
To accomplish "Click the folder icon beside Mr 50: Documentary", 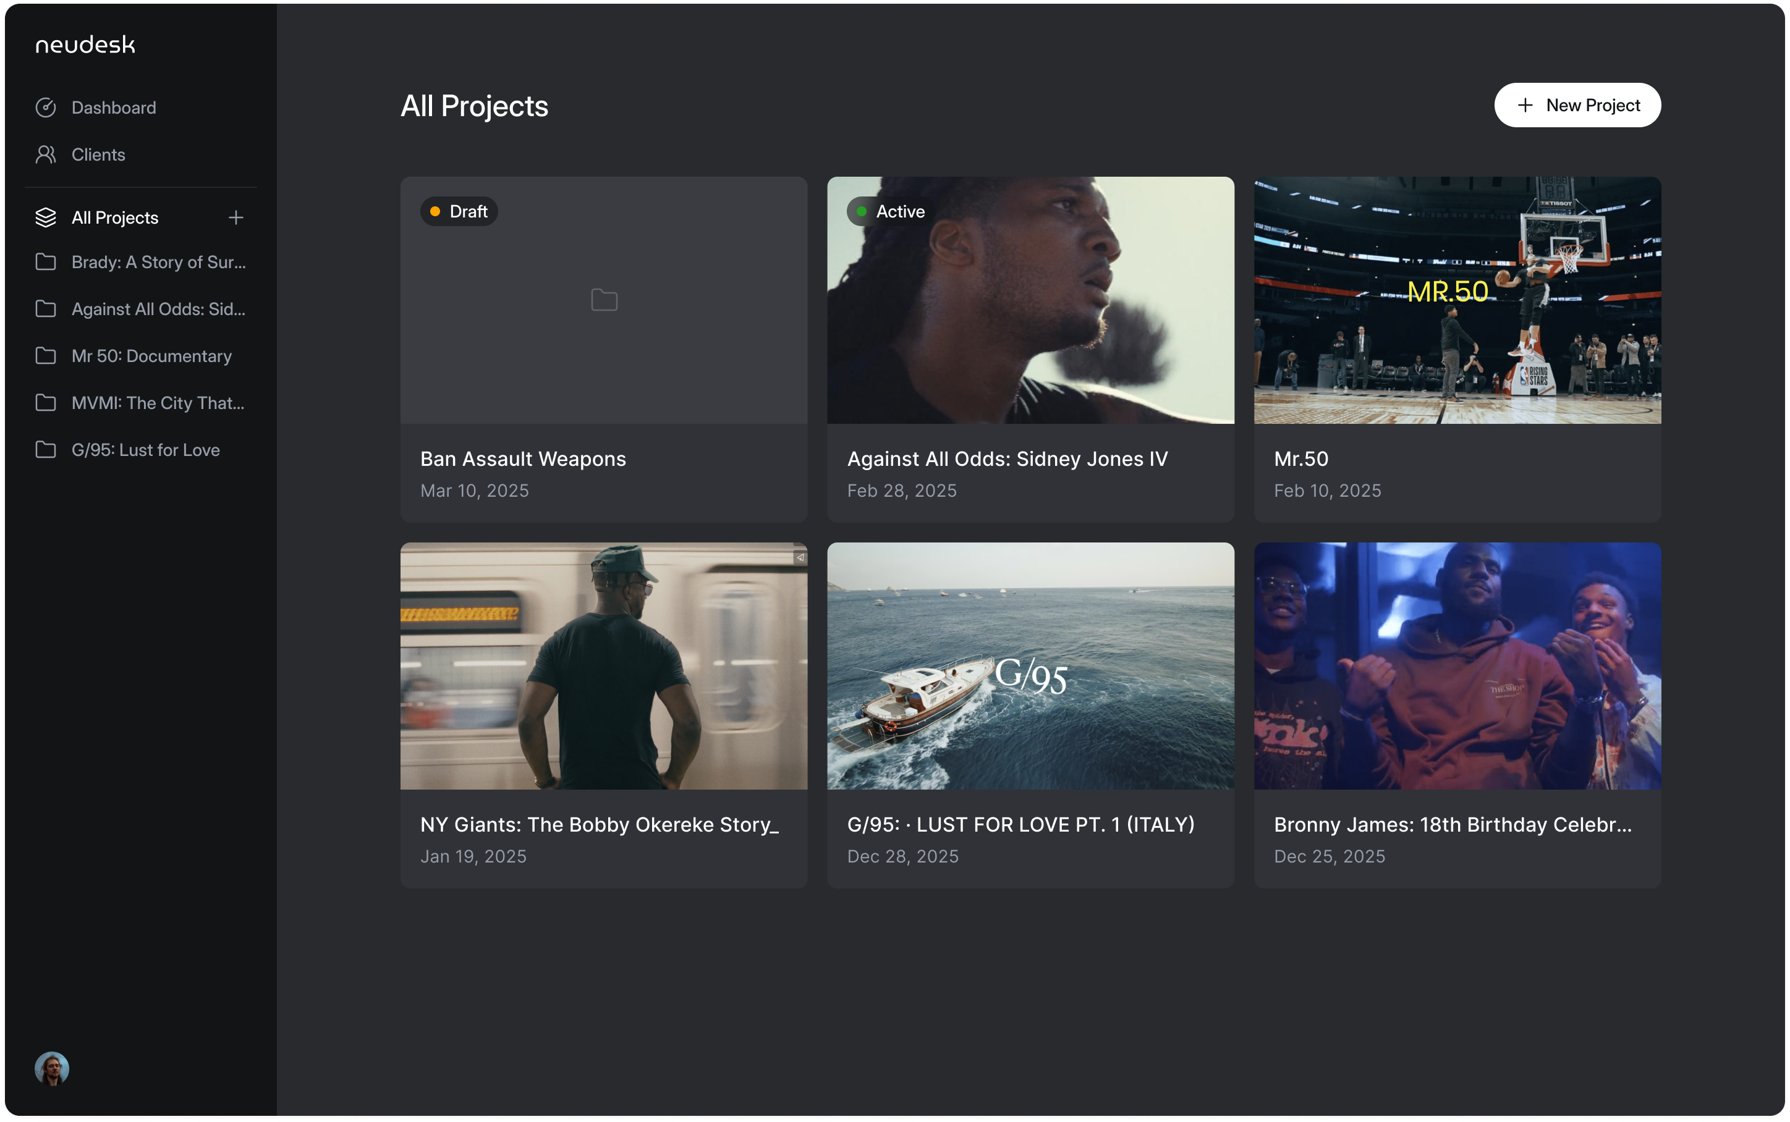I will (x=46, y=355).
